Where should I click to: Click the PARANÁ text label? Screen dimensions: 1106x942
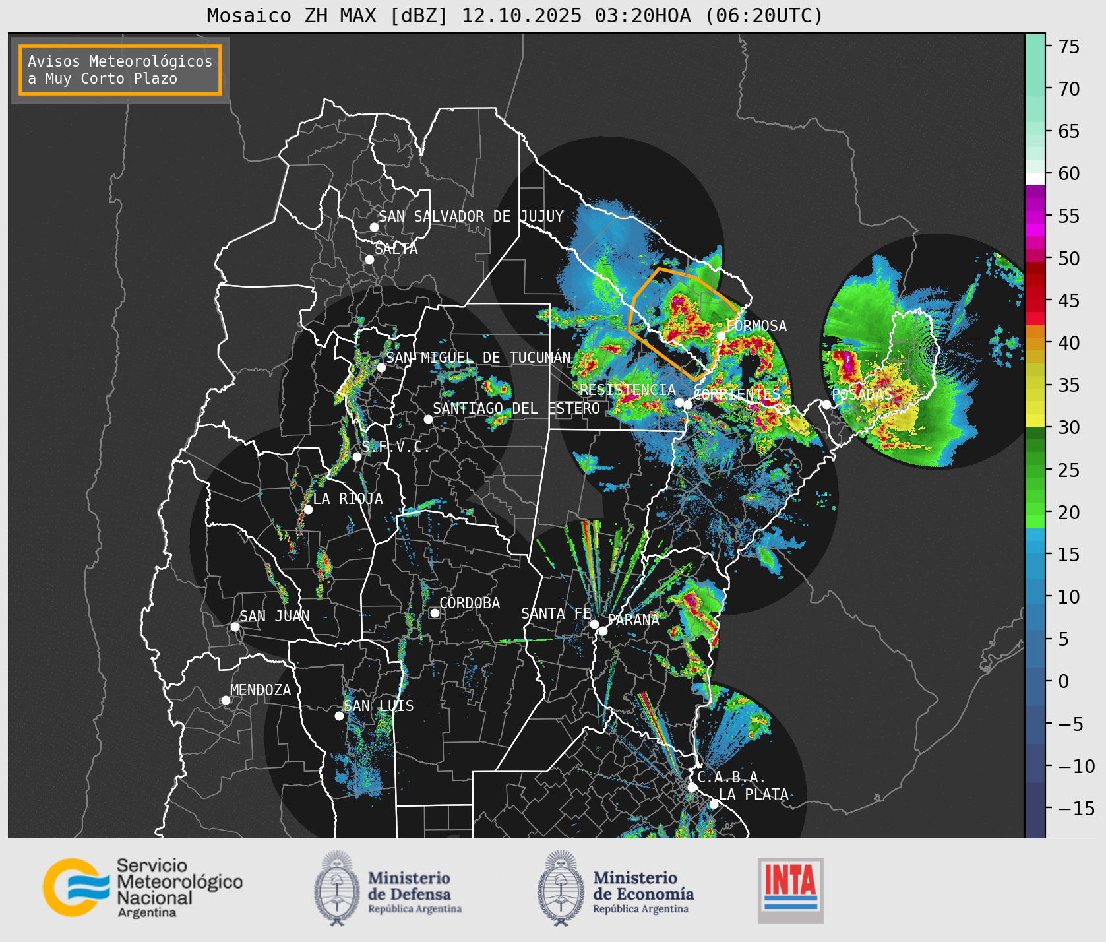click(634, 620)
